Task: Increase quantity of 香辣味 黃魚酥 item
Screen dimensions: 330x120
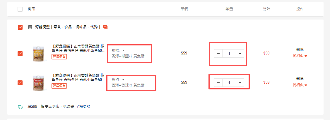Action: (240, 83)
